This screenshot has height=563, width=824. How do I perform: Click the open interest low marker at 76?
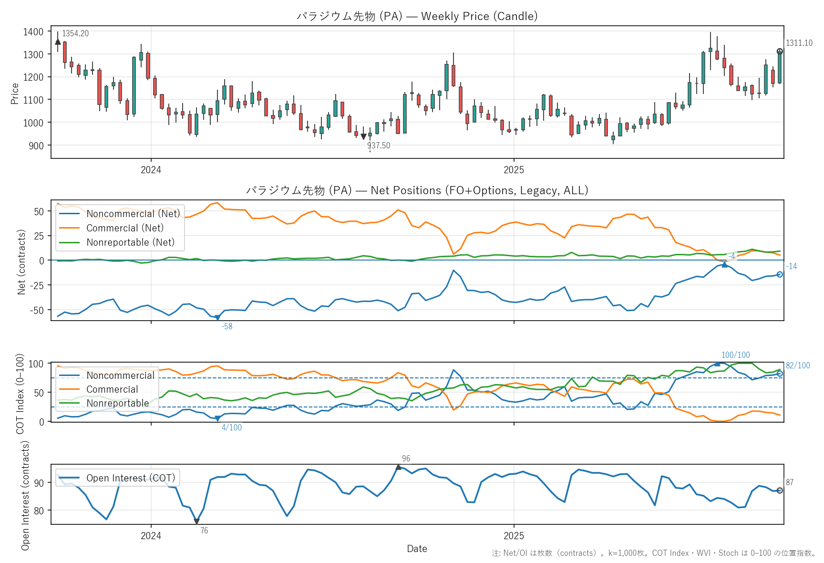coord(196,521)
